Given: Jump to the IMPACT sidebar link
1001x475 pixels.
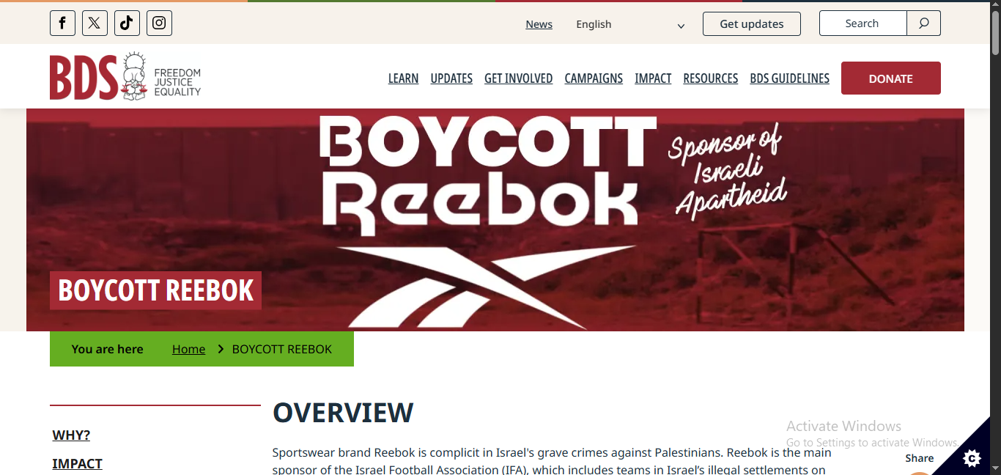Looking at the screenshot, I should pos(77,463).
